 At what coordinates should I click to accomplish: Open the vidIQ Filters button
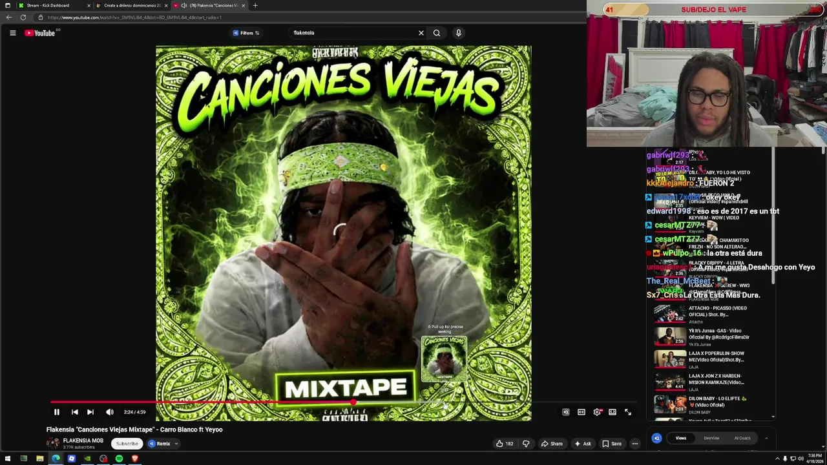246,33
